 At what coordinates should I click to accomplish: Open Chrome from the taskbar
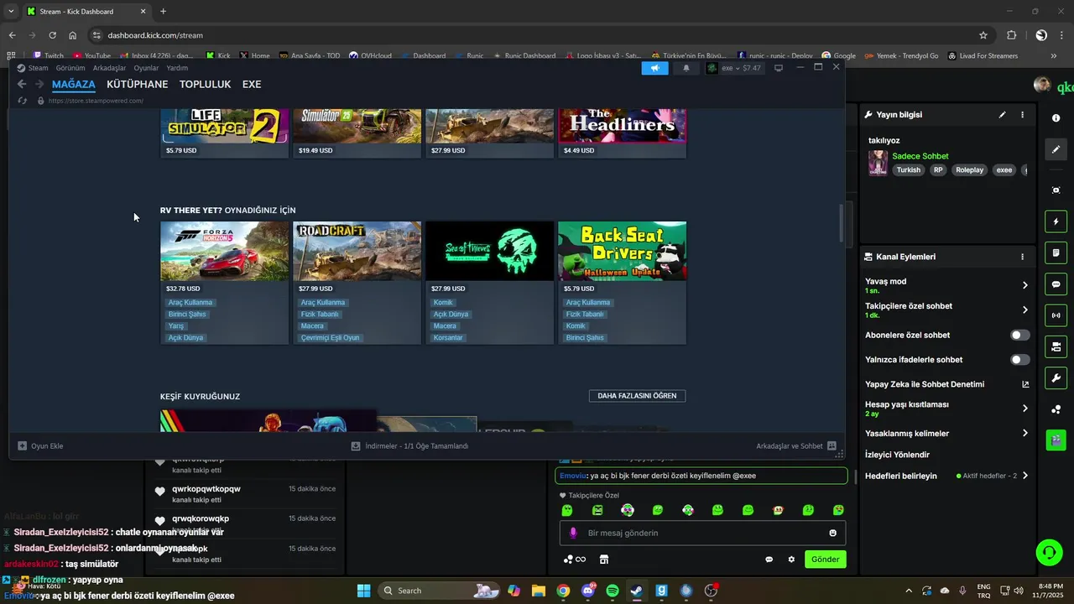tap(563, 591)
